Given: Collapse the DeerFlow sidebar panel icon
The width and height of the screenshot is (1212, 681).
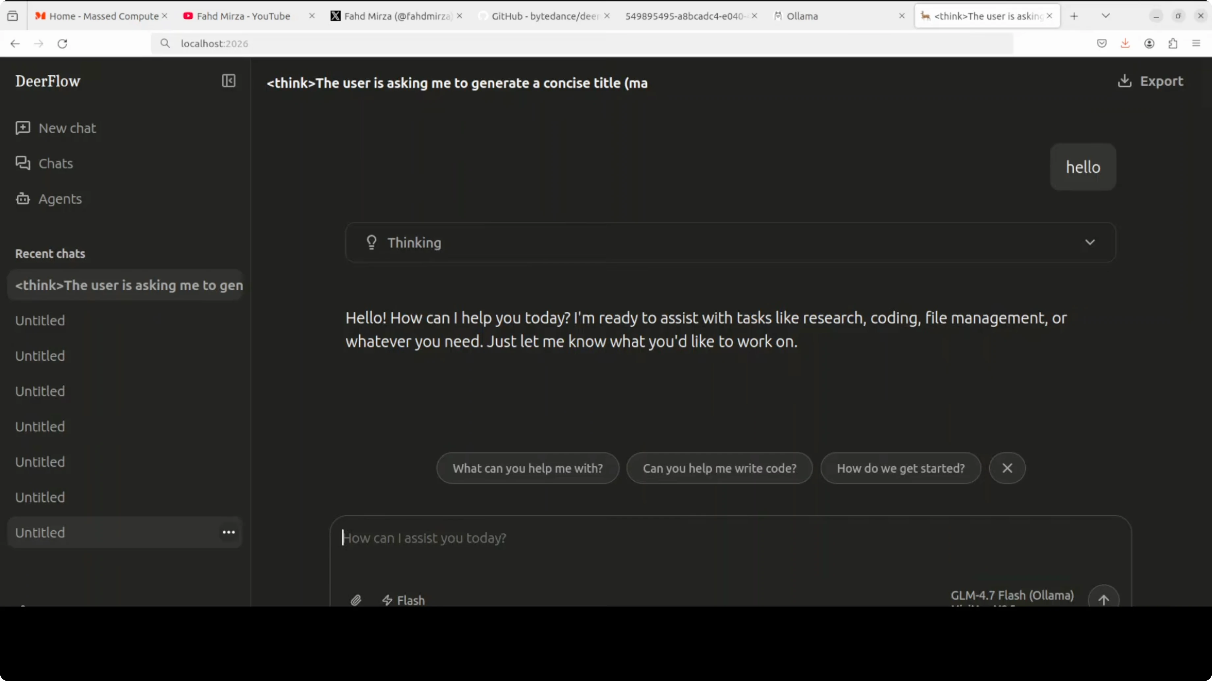Looking at the screenshot, I should pos(229,81).
